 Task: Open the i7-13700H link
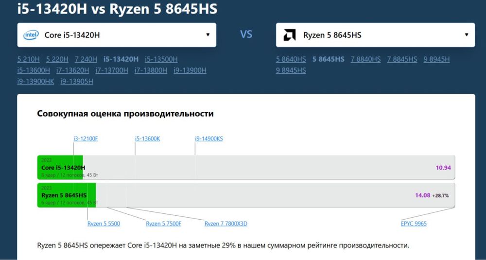click(x=112, y=70)
